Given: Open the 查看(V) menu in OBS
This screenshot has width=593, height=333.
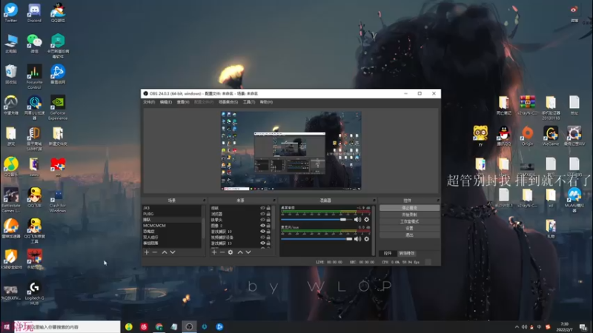Looking at the screenshot, I should (183, 102).
